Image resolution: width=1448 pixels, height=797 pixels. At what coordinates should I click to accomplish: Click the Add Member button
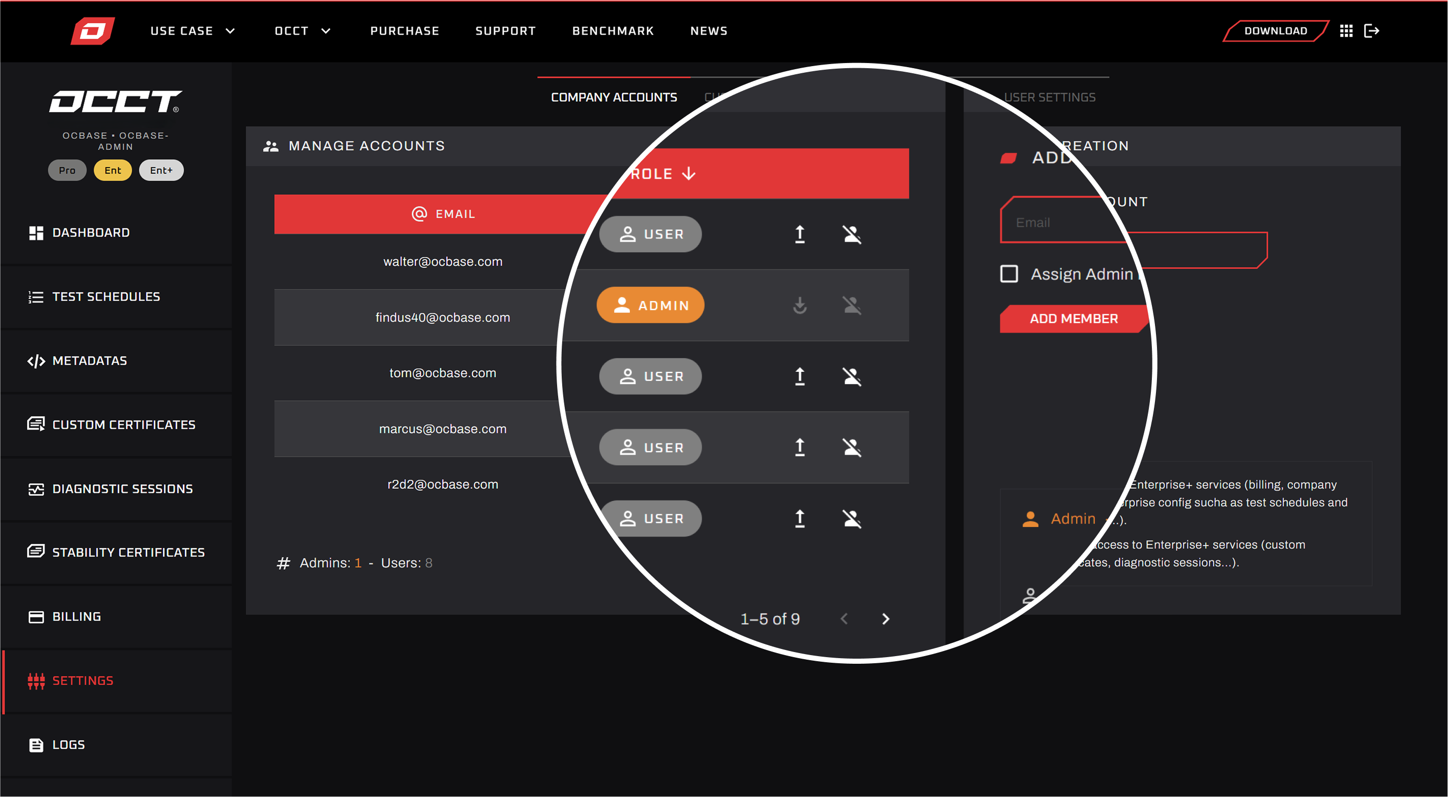[1072, 318]
